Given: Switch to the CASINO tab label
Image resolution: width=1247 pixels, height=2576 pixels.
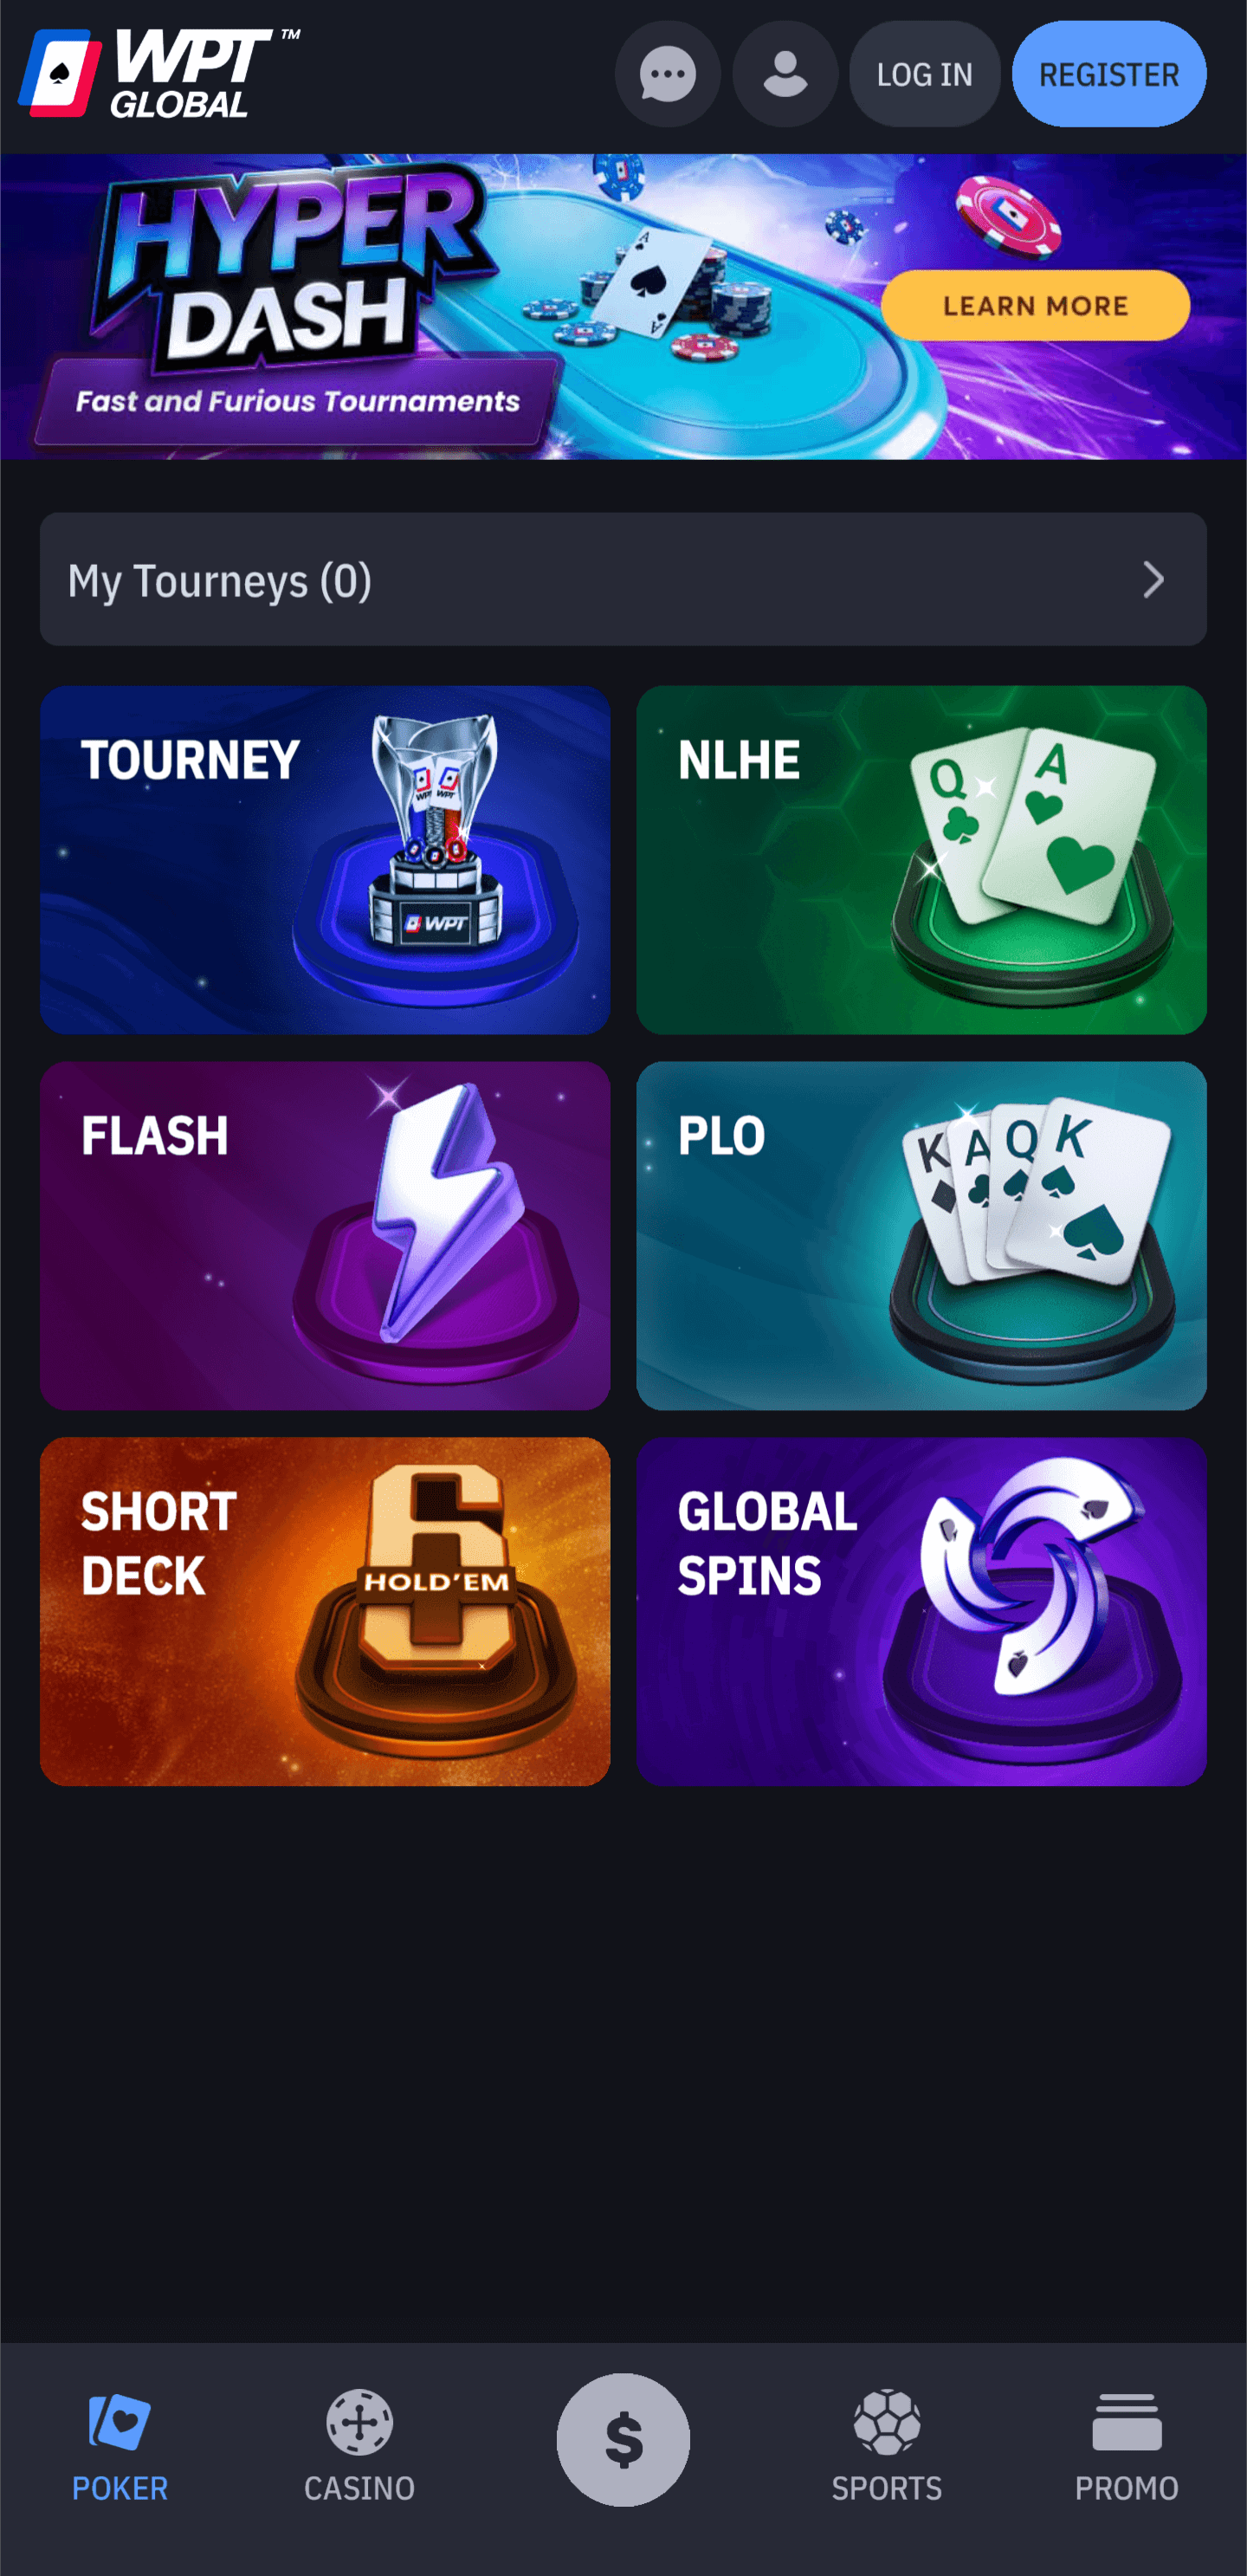Looking at the screenshot, I should [x=359, y=2488].
